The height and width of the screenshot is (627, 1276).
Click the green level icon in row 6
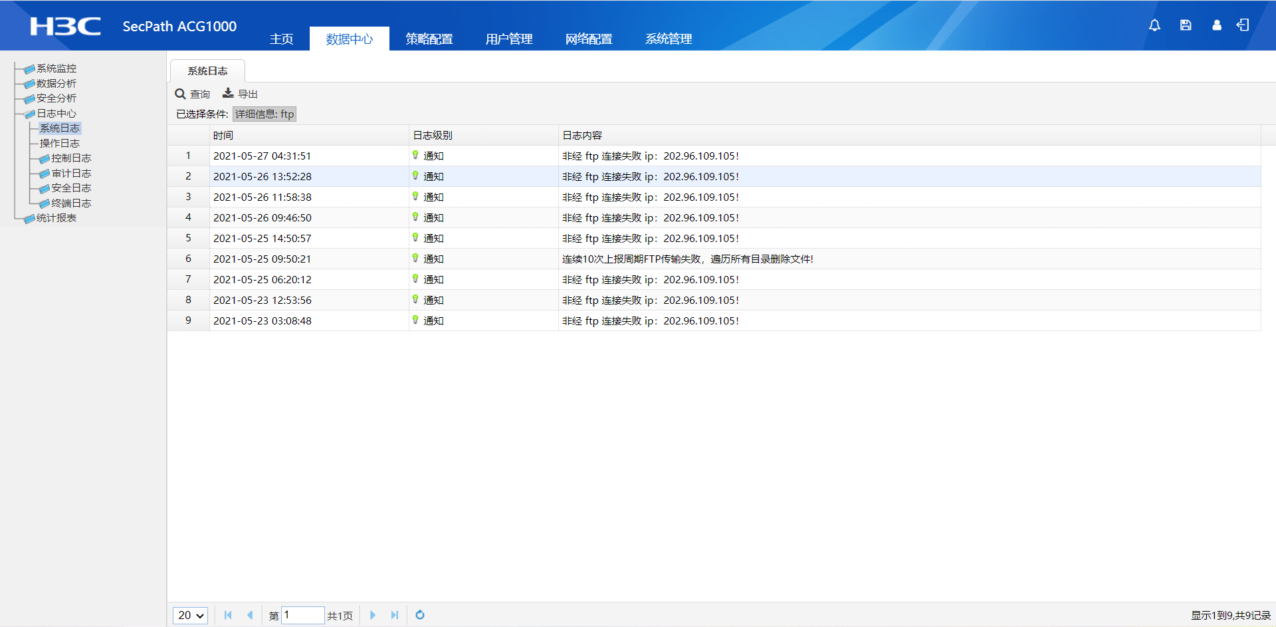click(415, 258)
